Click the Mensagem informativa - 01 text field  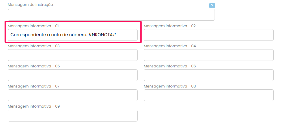point(73,35)
